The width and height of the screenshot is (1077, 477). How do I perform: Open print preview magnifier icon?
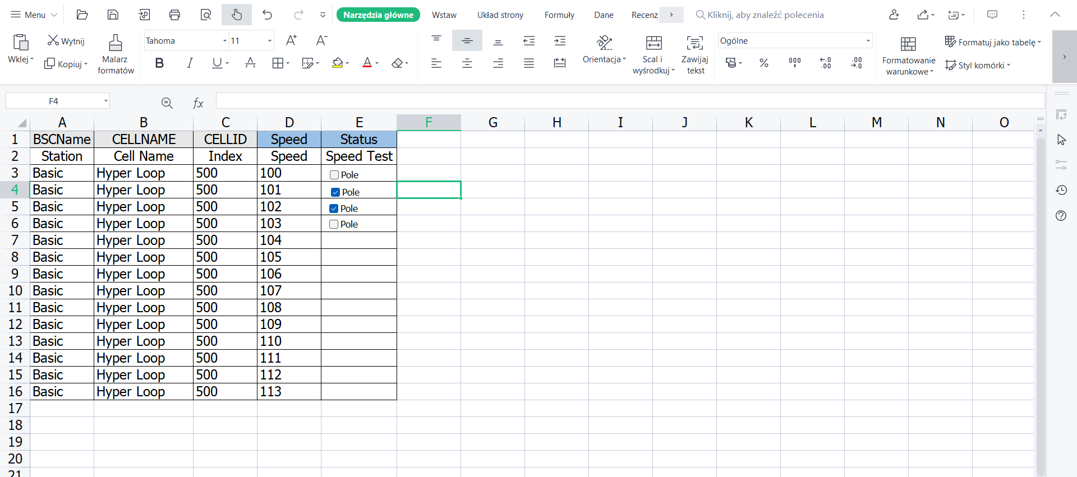coord(206,15)
